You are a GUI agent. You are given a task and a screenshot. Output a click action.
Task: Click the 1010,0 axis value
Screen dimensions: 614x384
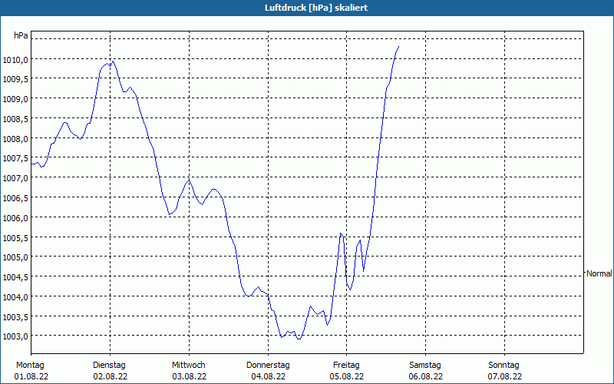[15, 60]
